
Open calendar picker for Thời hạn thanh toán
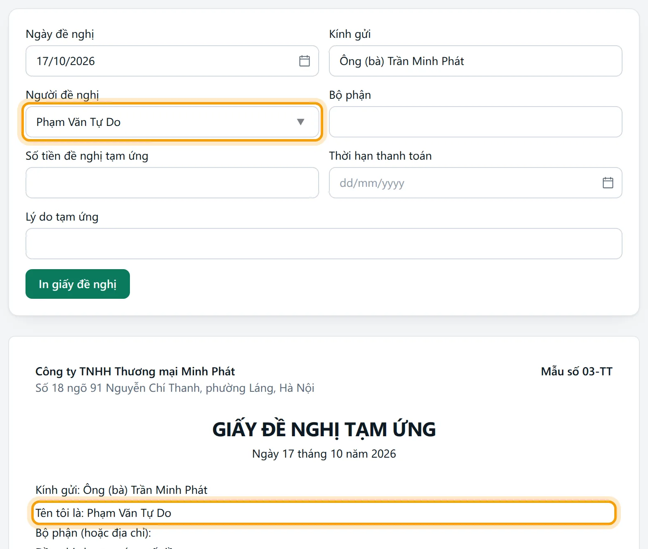(608, 183)
